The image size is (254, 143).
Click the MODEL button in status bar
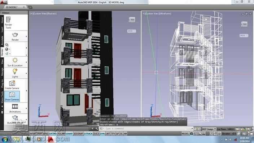[185, 134]
